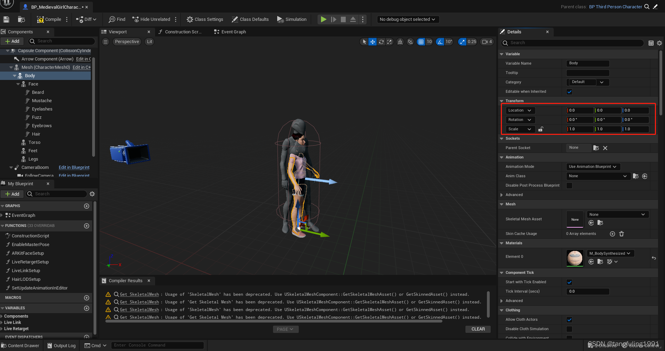Image resolution: width=665 pixels, height=351 pixels.
Task: Delete Skin Cache Usage array elements trash icon
Action: click(622, 234)
